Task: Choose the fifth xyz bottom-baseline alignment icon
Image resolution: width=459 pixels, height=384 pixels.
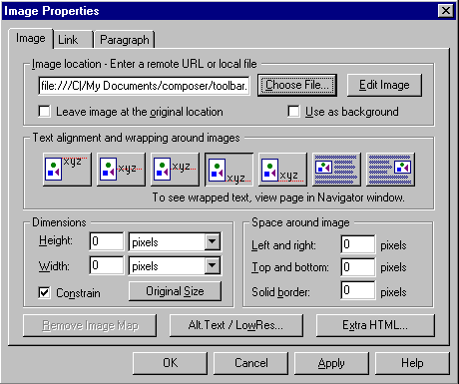Action: 282,170
